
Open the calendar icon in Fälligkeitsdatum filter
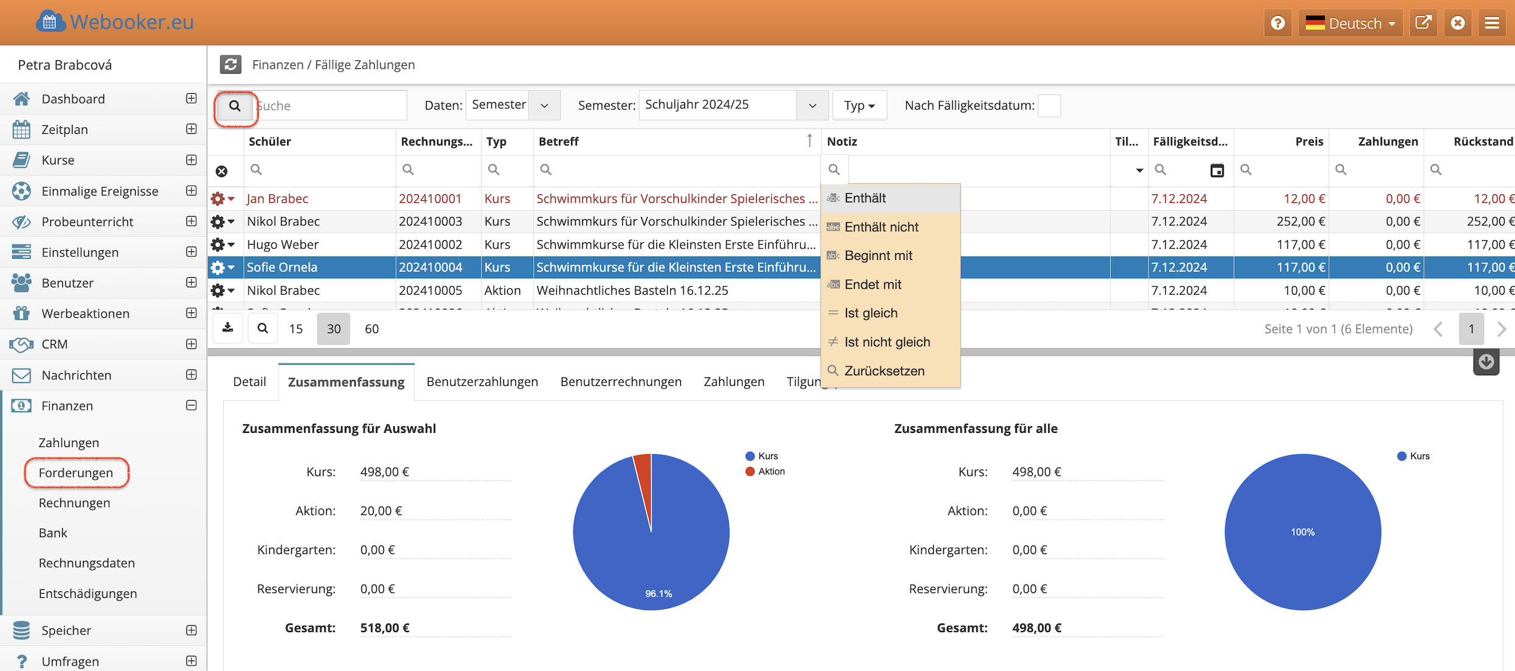(1216, 170)
